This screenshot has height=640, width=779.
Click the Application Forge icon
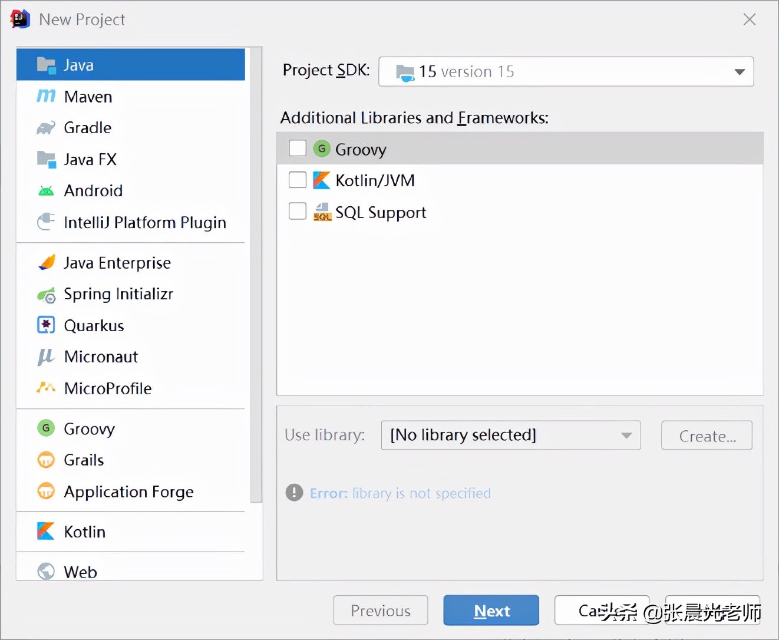point(46,491)
